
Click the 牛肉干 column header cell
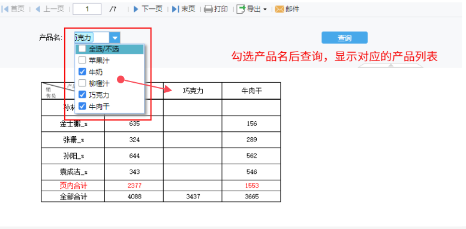click(x=251, y=91)
